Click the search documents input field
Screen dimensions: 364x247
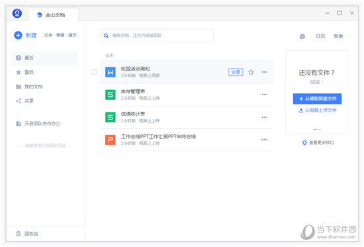(157, 36)
